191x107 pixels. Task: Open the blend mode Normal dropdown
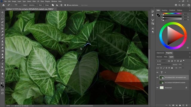[x=164, y=64]
